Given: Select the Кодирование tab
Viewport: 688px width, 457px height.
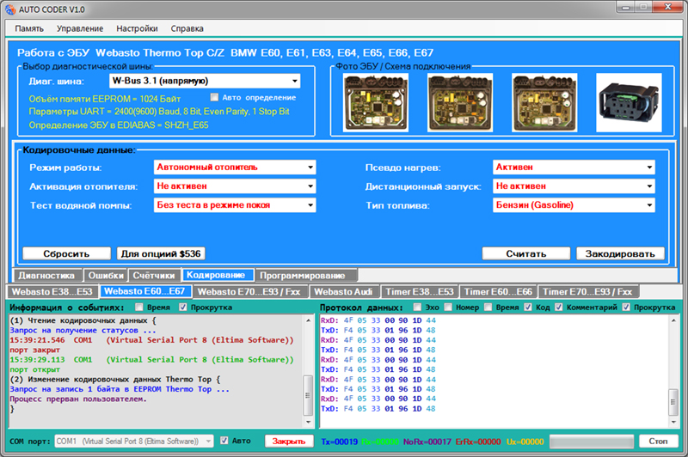Looking at the screenshot, I should coord(217,275).
